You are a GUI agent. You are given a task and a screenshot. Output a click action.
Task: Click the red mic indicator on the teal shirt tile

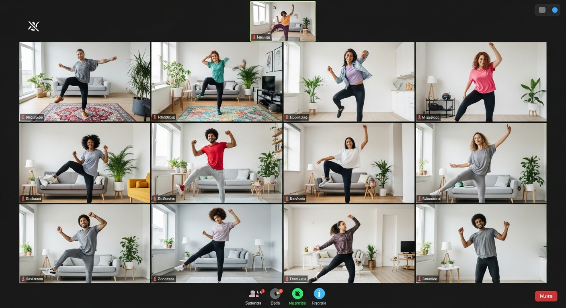click(155, 118)
